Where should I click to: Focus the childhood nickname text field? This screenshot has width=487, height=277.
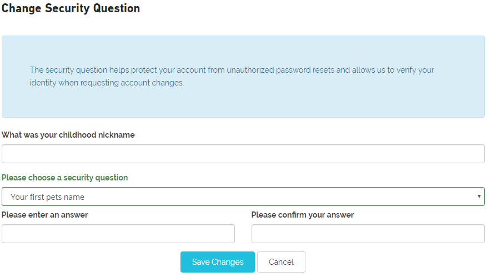[243, 154]
